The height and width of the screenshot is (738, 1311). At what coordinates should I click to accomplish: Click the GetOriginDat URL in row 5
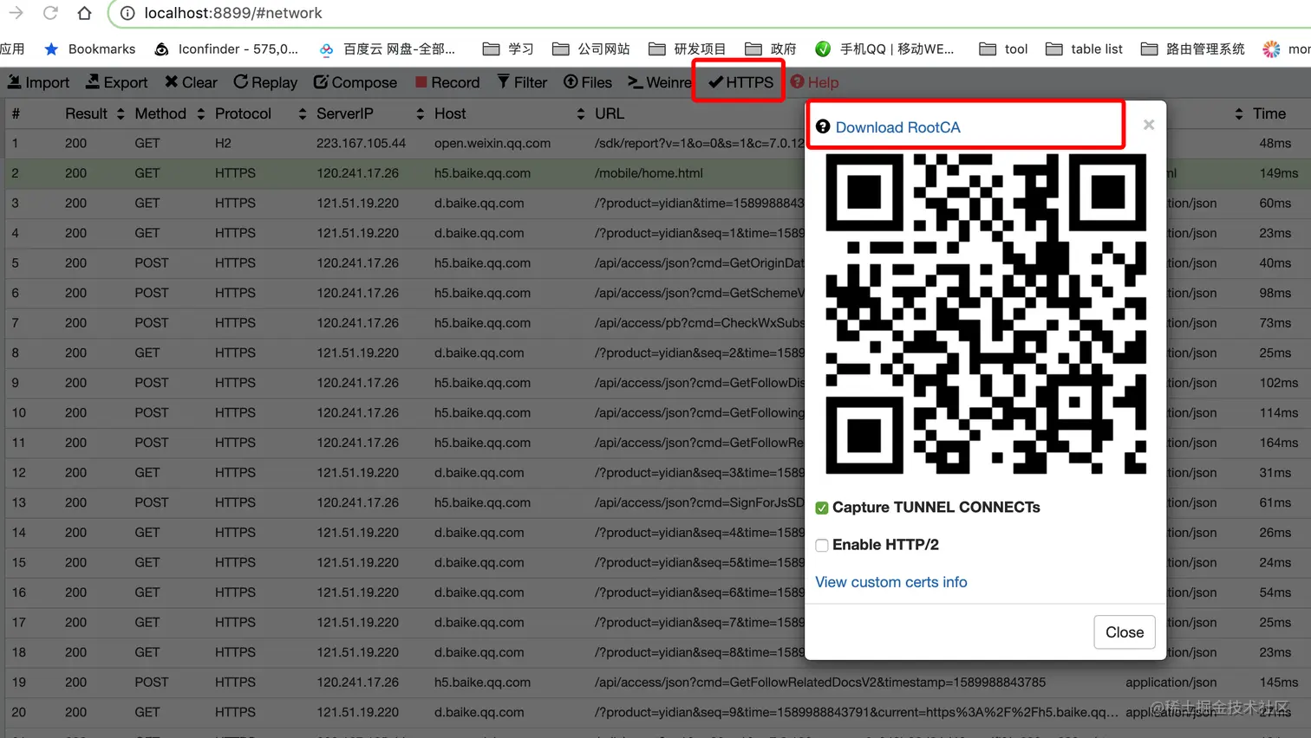(x=700, y=263)
